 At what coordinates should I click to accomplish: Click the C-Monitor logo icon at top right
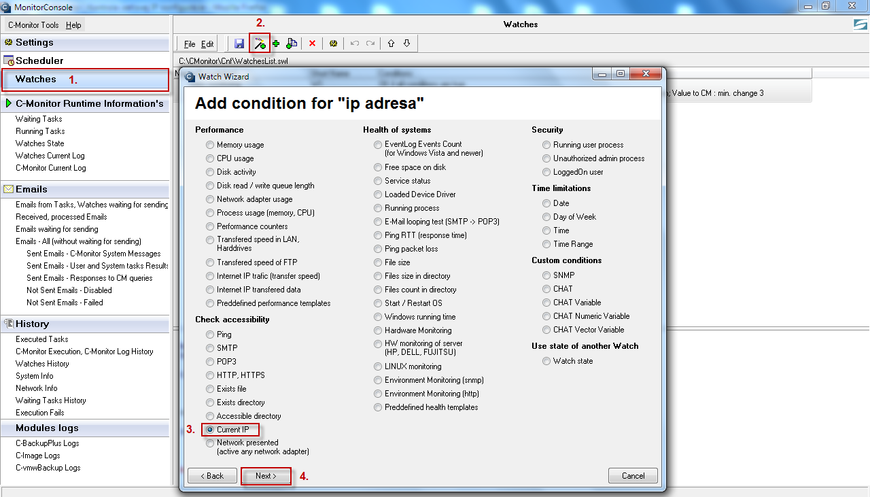click(860, 24)
